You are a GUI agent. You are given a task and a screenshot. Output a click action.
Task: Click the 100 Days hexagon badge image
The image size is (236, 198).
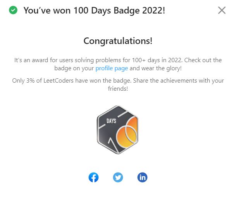tap(118, 130)
